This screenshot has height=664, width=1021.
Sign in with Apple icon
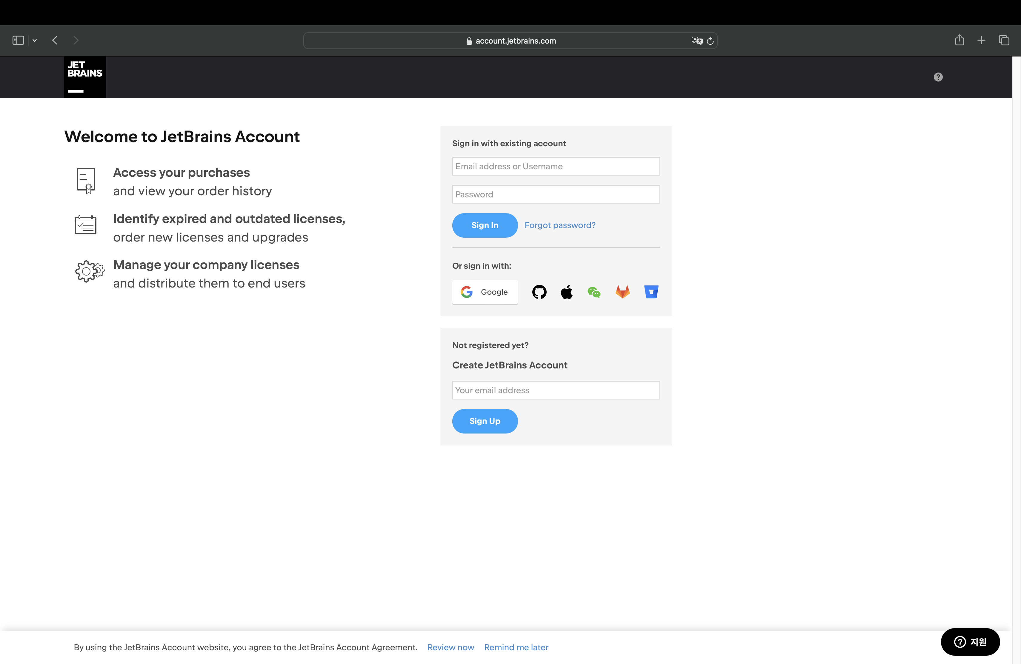(x=567, y=292)
